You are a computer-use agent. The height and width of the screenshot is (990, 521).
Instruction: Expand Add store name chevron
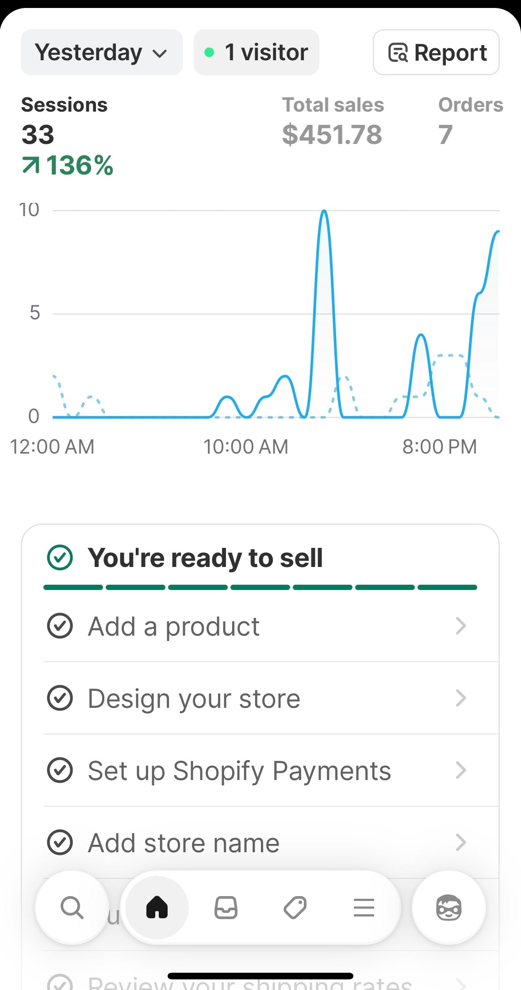tap(461, 842)
